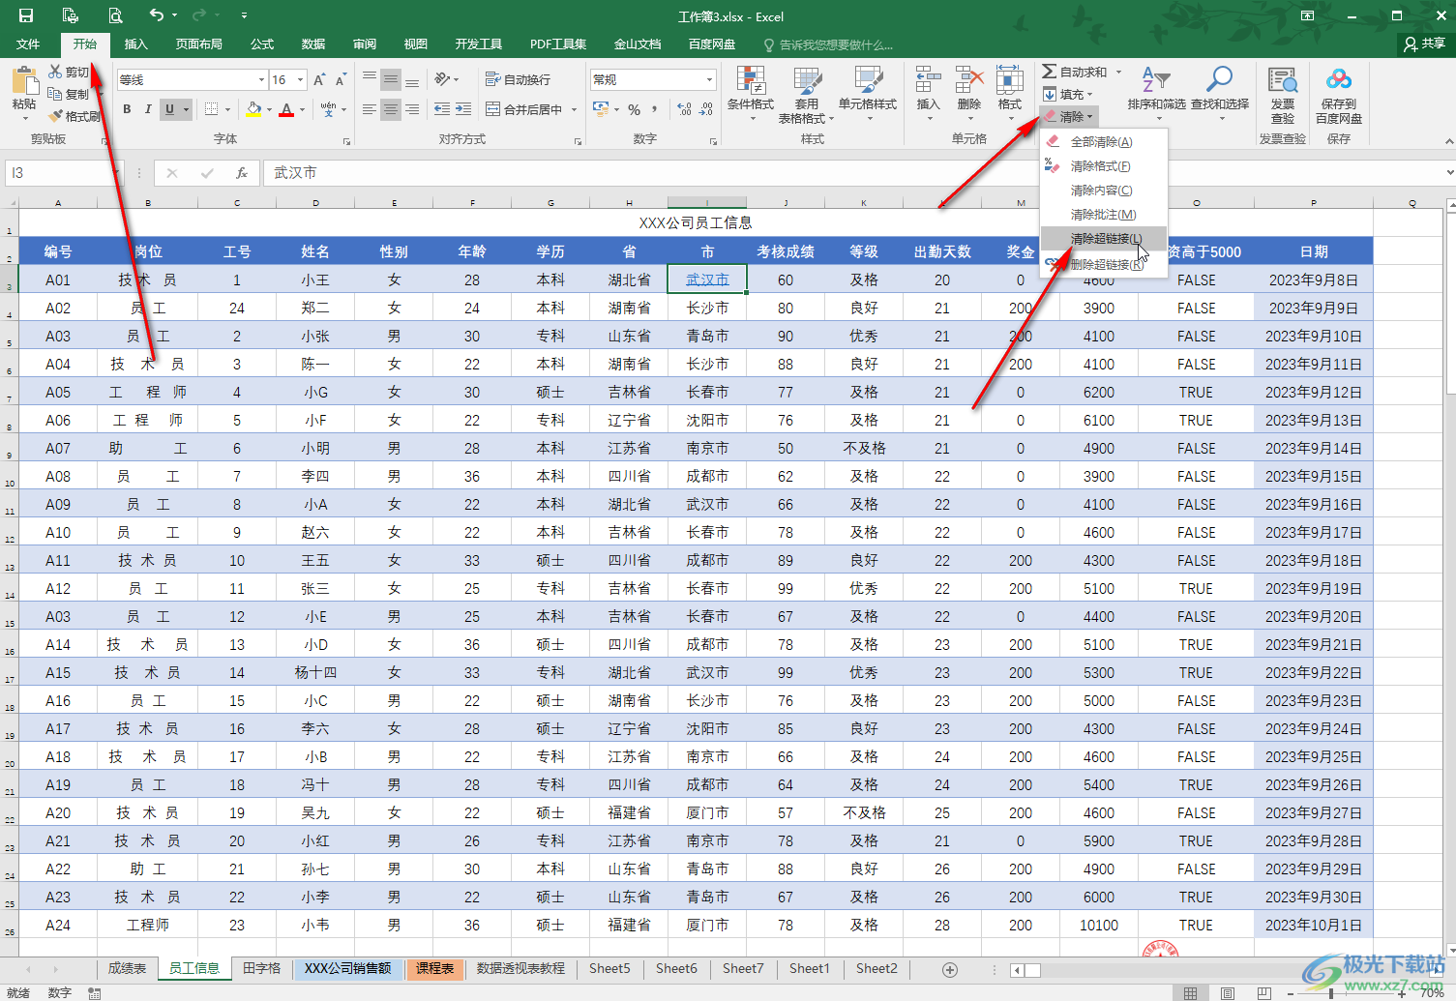
Task: Select Clear All (全部清除) menu item
Action: (x=1104, y=141)
